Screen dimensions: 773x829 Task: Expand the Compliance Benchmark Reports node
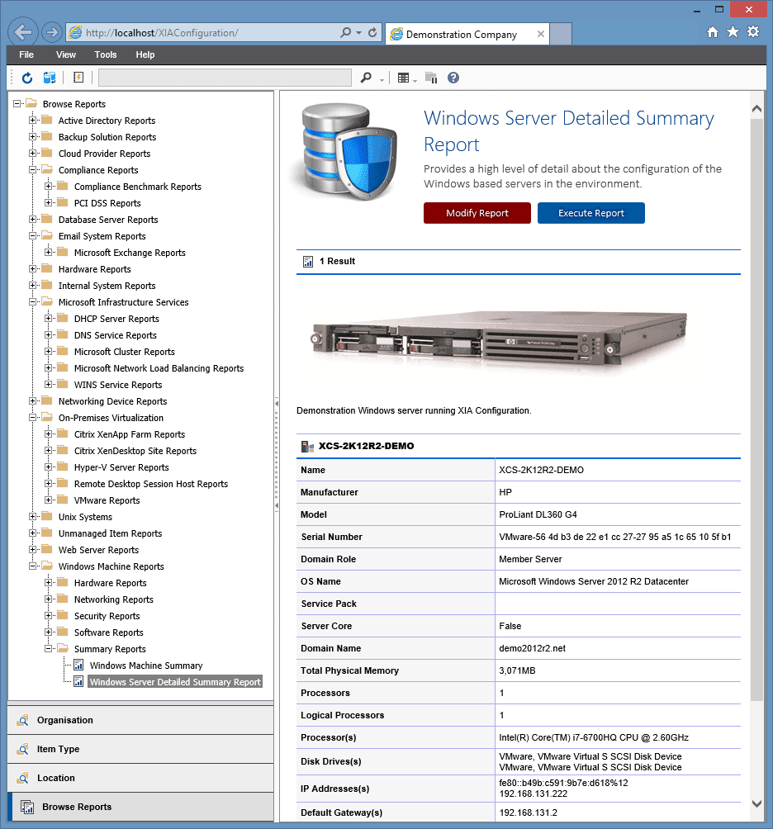[x=50, y=186]
